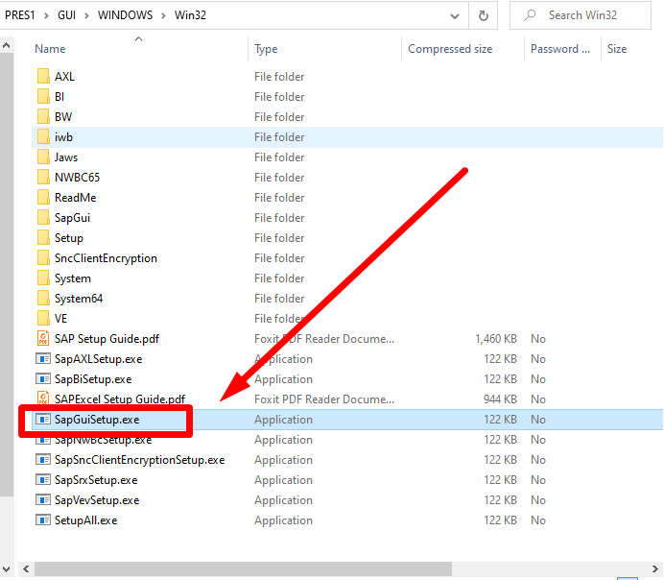Click the SapSncClientEncryptionSetup.exe file name
The height and width of the screenshot is (580, 664).
coord(140,460)
